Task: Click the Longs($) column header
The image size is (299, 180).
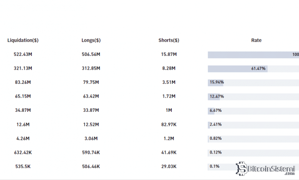Action: pos(91,40)
